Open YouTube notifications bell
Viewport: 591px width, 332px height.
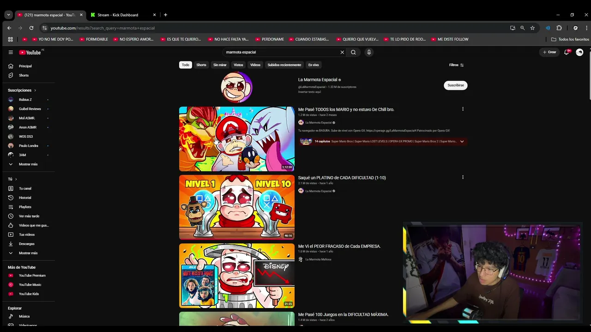(567, 52)
